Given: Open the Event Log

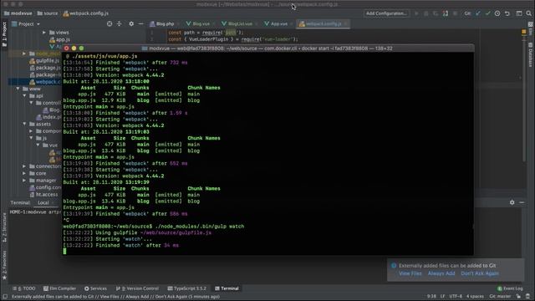Looking at the screenshot, I should coord(510,288).
